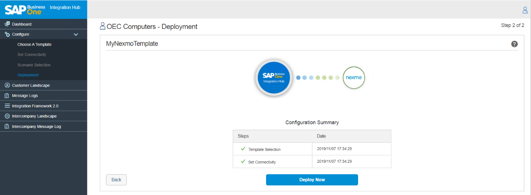Viewport: 531px width, 195px height.
Task: Click the Dashboard icon in sidebar
Action: point(7,24)
